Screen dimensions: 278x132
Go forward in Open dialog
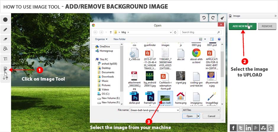(x=101, y=32)
